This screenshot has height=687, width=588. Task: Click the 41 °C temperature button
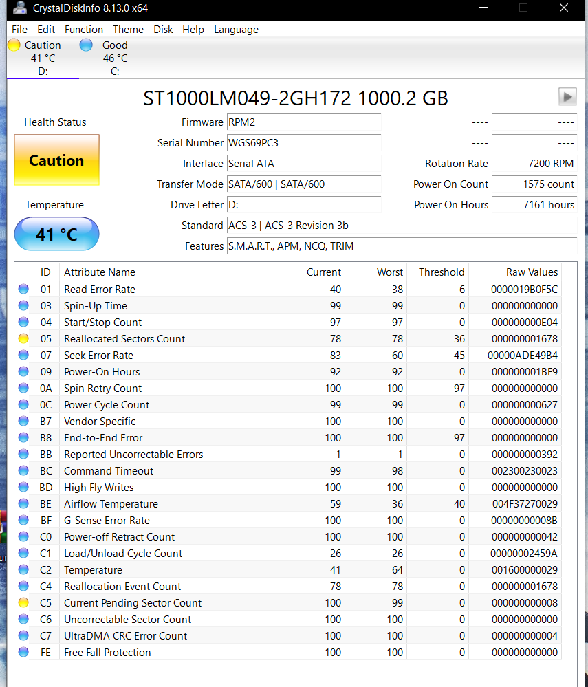(56, 234)
